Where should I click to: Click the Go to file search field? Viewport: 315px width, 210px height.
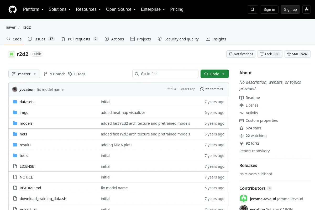165,74
